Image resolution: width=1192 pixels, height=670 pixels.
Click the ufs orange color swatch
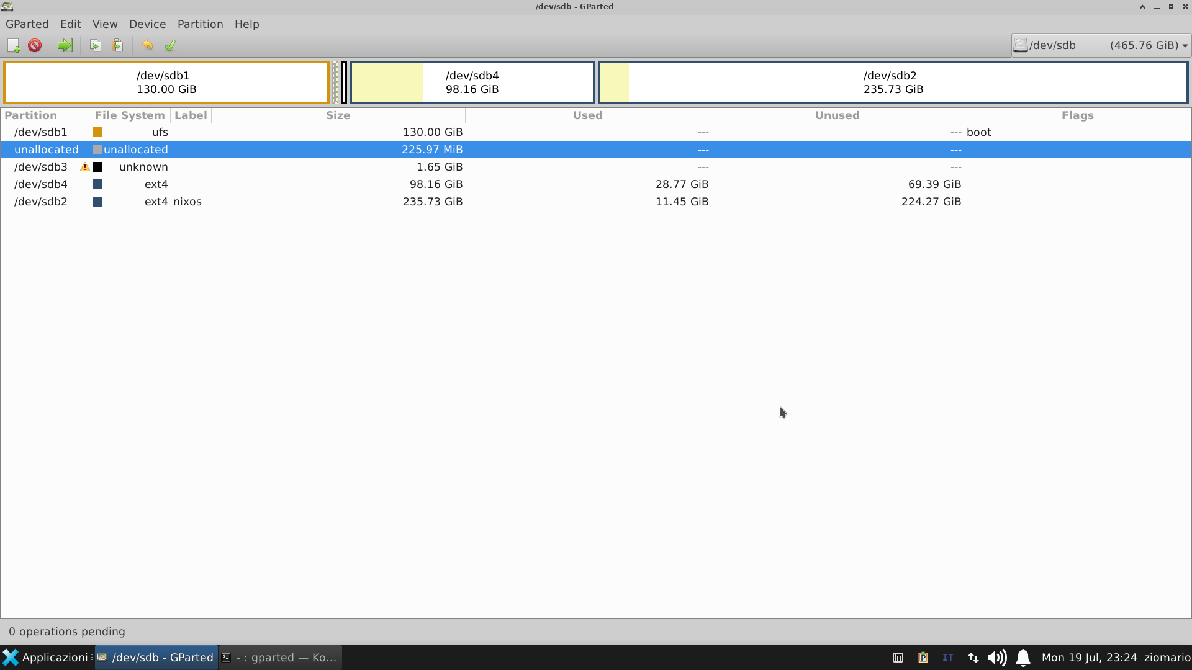97,132
